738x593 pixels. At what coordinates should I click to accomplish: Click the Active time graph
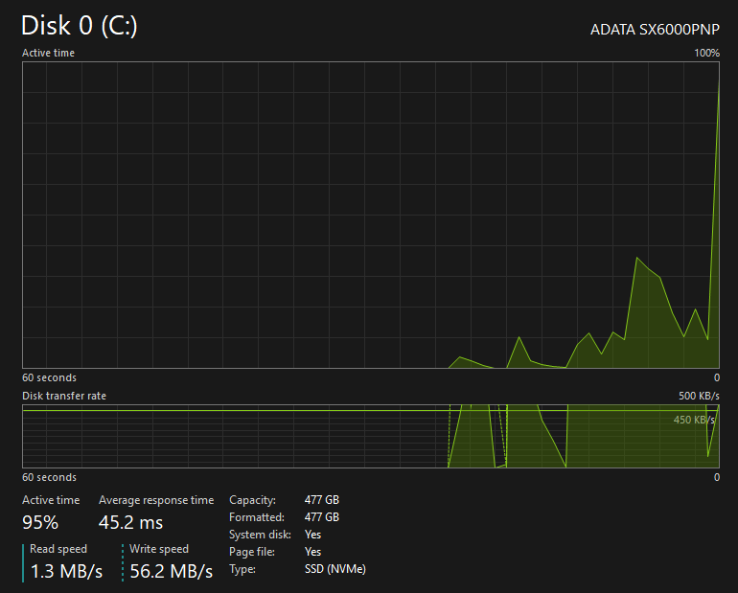(x=371, y=215)
